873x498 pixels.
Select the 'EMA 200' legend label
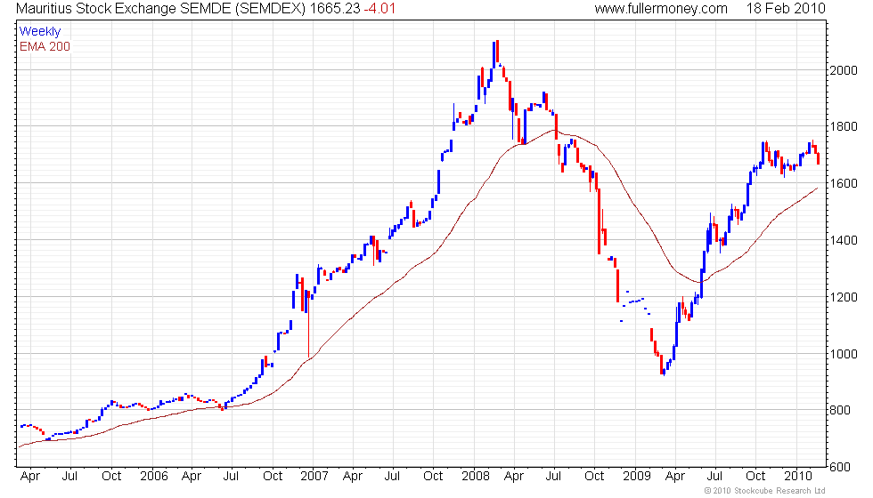coord(45,46)
